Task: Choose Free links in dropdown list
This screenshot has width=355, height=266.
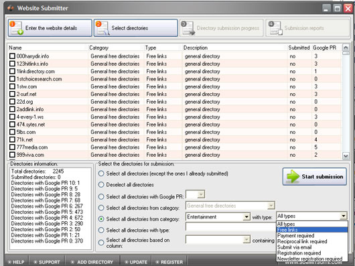Action: 312,230
